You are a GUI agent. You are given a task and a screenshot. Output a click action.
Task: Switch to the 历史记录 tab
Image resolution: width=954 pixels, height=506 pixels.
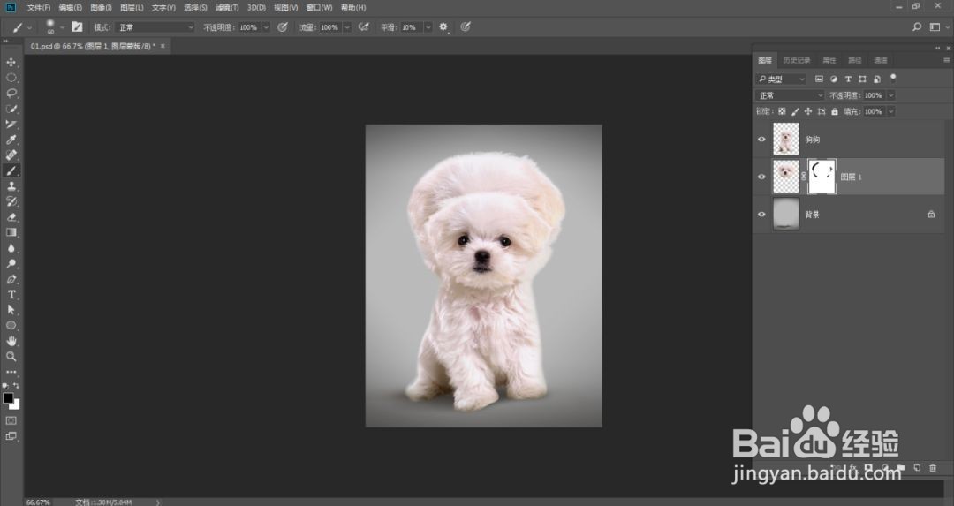(x=796, y=60)
